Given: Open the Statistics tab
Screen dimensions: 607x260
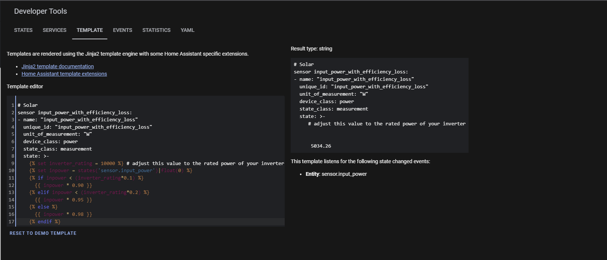Looking at the screenshot, I should (156, 30).
